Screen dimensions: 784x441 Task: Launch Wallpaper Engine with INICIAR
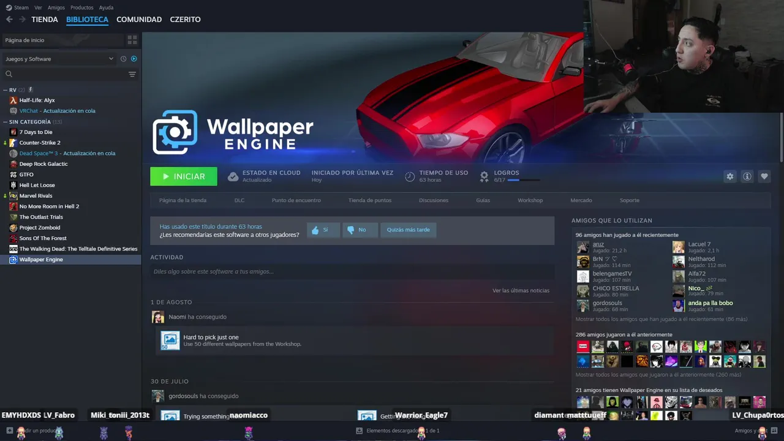(184, 176)
